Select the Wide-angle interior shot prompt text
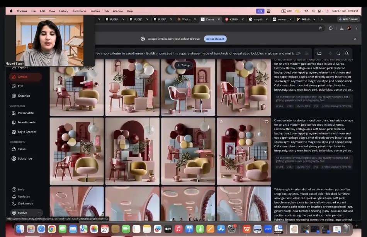Viewport: 367px width, 237px height. point(314,204)
